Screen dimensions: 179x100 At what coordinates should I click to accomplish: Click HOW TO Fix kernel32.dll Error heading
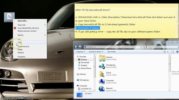tap(93, 10)
